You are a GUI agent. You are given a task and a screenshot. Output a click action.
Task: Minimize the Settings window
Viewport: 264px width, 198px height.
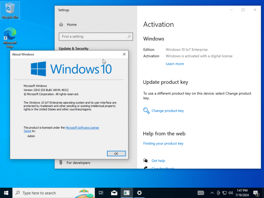(x=231, y=10)
